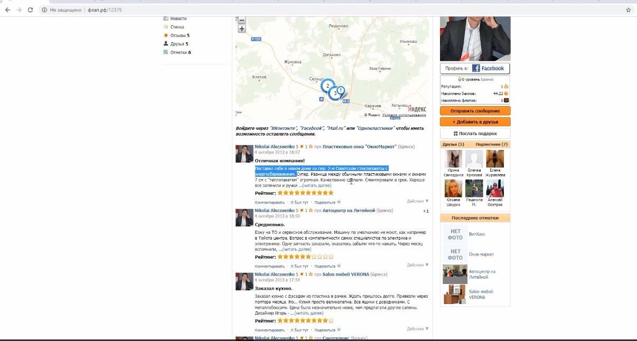Open Автоцентр на Литейной review title link
The height and width of the screenshot is (341, 637).
tap(349, 211)
